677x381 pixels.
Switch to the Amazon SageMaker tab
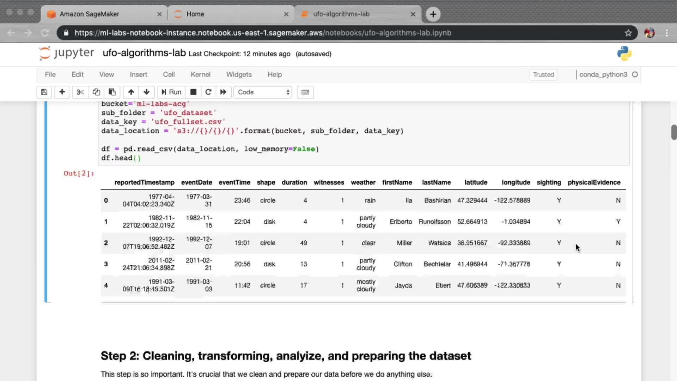(90, 14)
